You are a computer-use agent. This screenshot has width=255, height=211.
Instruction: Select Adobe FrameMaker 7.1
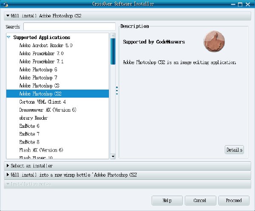(x=57, y=62)
